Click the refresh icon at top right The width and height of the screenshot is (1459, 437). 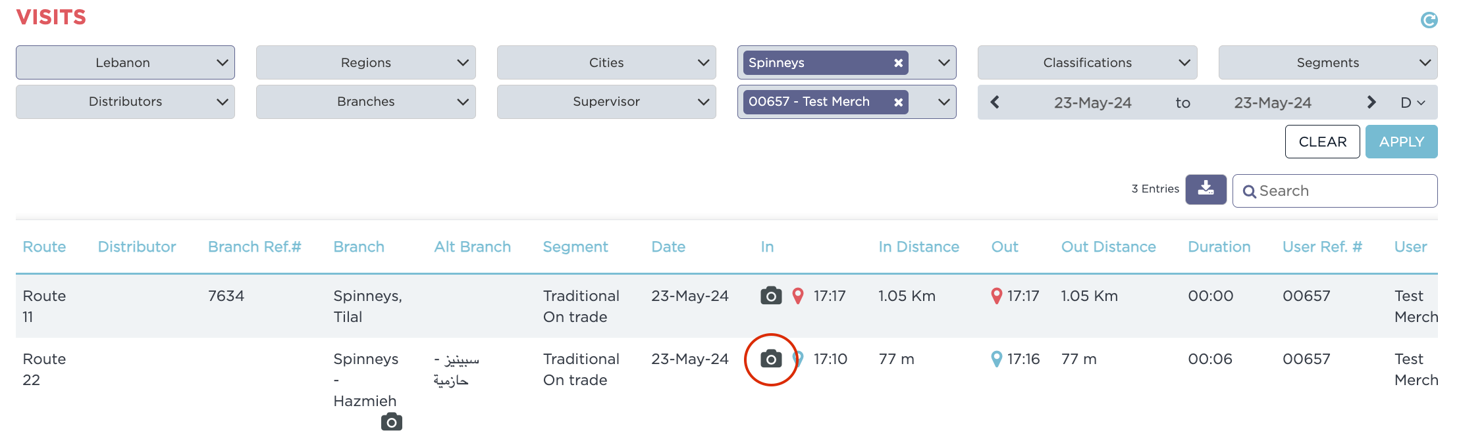1429,20
